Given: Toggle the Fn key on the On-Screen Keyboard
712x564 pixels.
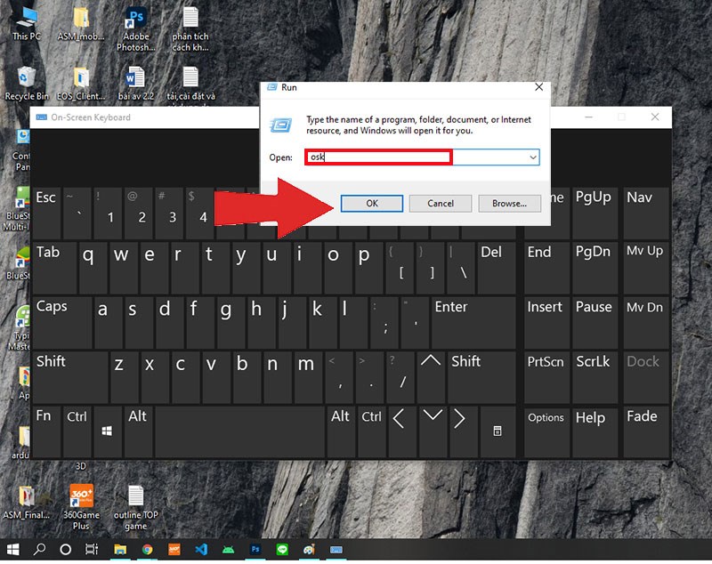Looking at the screenshot, I should pyautogui.click(x=46, y=431).
